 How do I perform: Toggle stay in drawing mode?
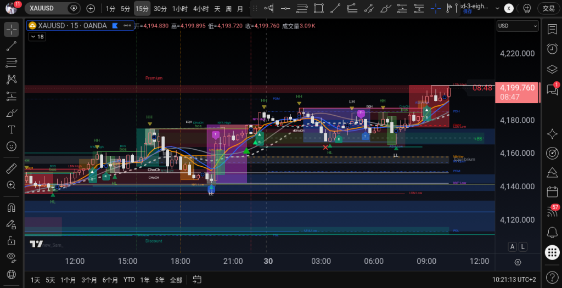pyautogui.click(x=11, y=224)
